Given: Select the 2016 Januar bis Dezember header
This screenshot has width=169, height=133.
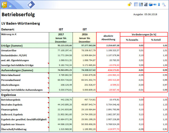Looking at the screenshot, I should (84, 38).
